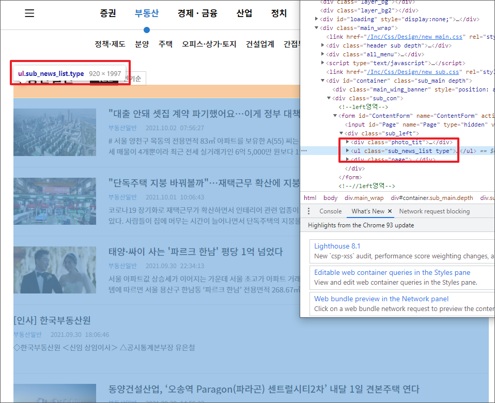Click timestamp 2021.09.30 22:34:13
Image resolution: width=495 pixels, height=403 pixels.
click(x=175, y=266)
